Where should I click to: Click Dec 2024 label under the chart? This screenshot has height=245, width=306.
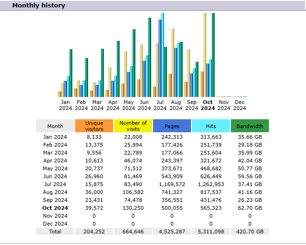(239, 105)
